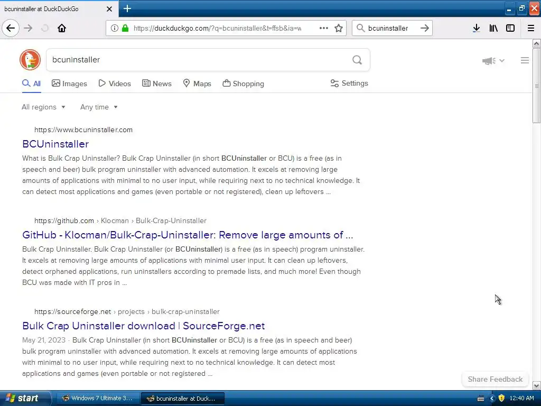The width and height of the screenshot is (541, 406).
Task: Click the keyboard icon in system tray
Action: (481, 399)
